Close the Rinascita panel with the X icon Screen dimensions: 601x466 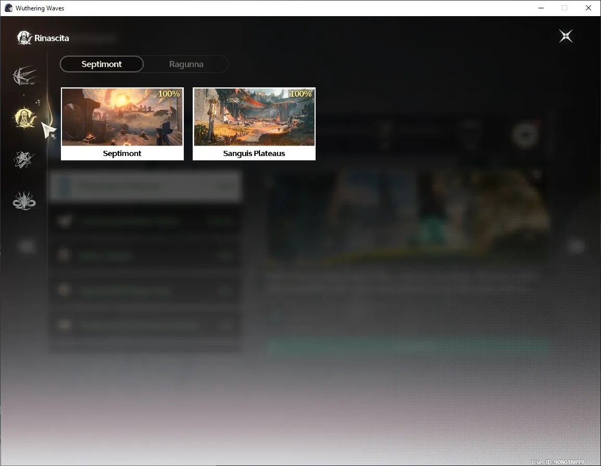click(x=566, y=36)
